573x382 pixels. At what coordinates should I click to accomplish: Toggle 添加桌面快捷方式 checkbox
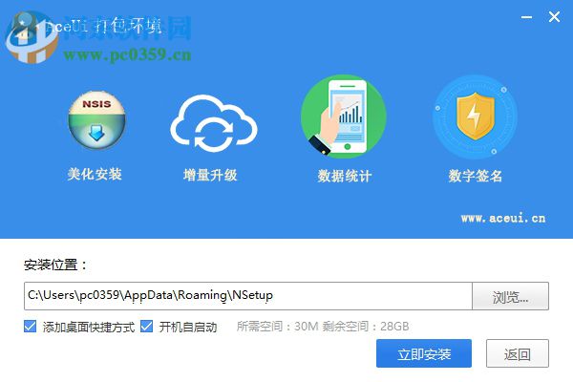[30, 326]
